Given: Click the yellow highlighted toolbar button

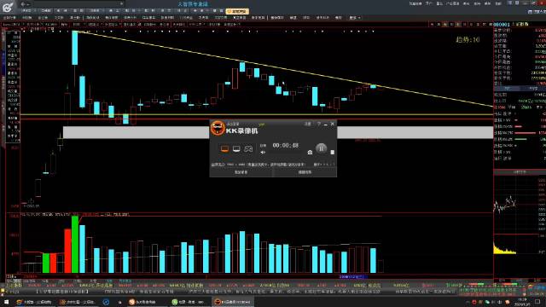Looking at the screenshot, I should pyautogui.click(x=237, y=11).
